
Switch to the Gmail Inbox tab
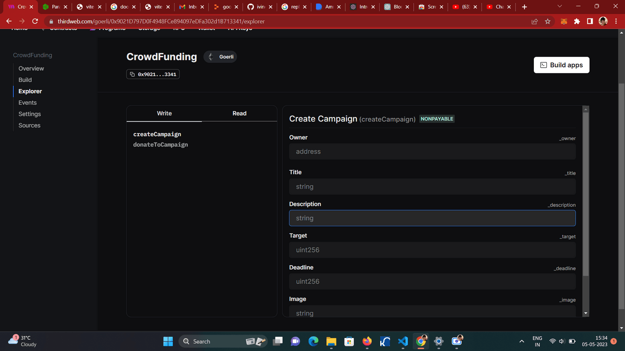(191, 7)
